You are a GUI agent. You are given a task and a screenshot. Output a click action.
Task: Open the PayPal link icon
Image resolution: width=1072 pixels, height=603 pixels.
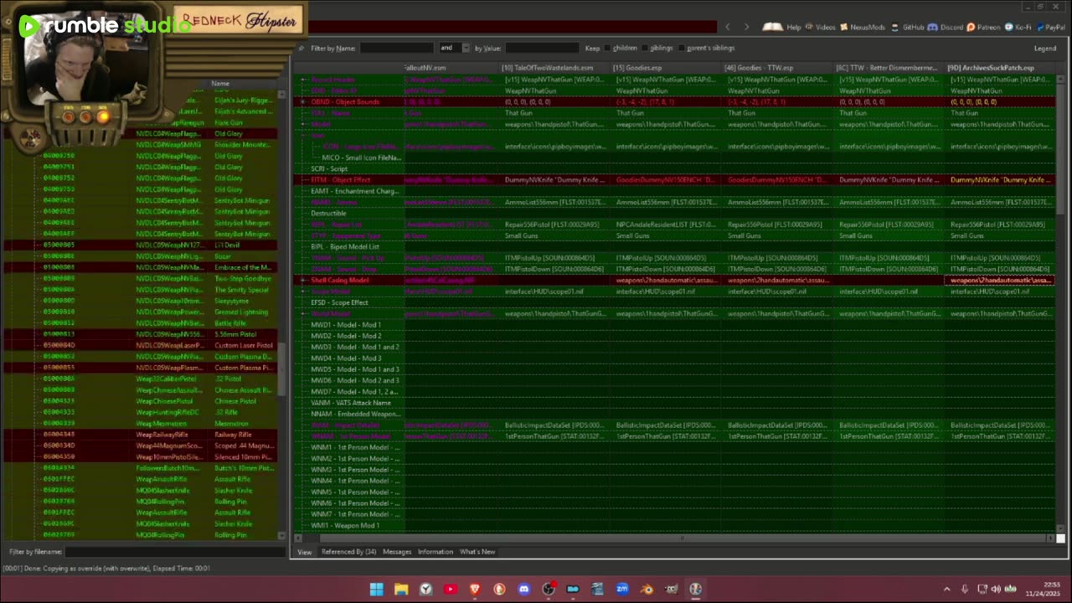pyautogui.click(x=1038, y=27)
